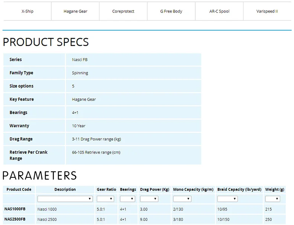
Task: Click the Mono Capacity (kg/m) header
Action: pyautogui.click(x=193, y=189)
